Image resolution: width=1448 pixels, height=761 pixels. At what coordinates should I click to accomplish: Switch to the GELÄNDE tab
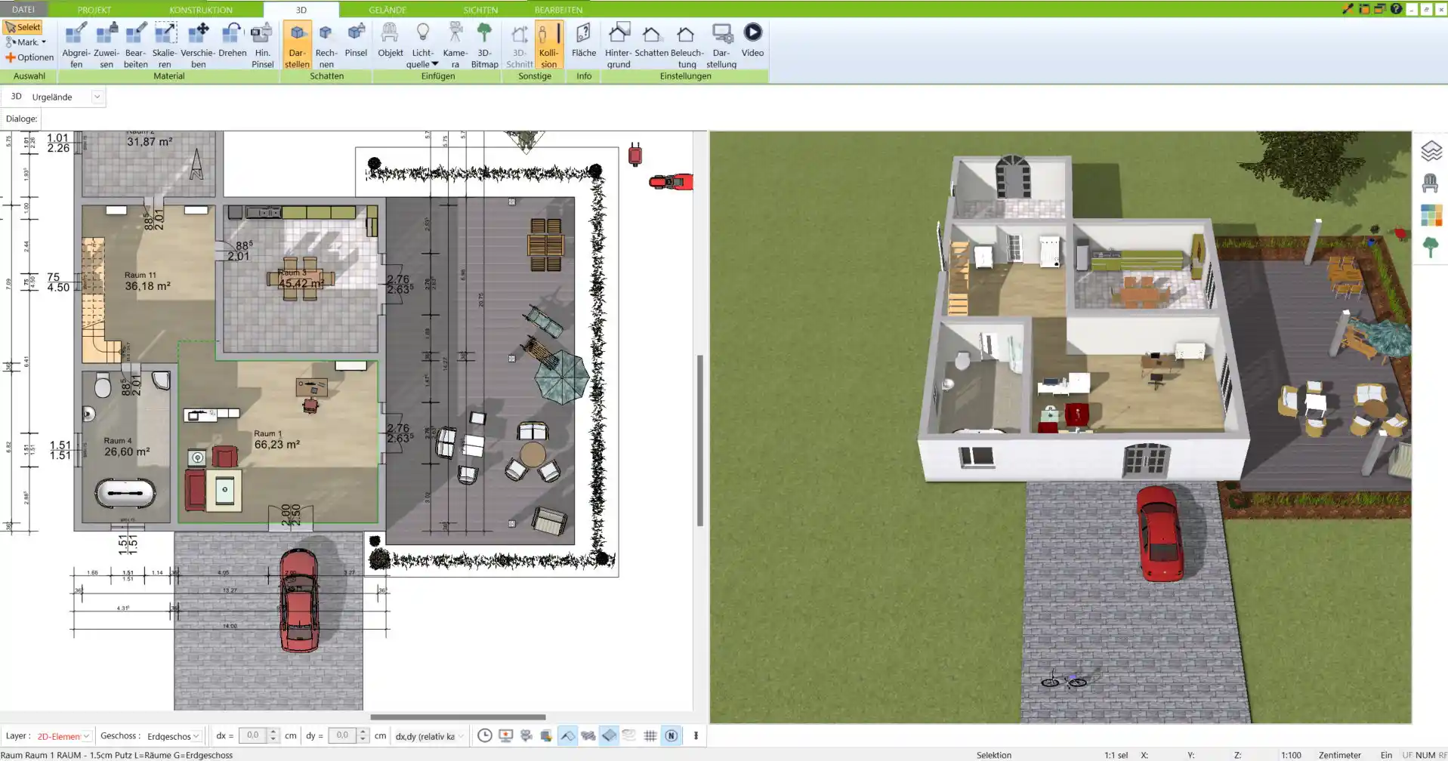[387, 10]
